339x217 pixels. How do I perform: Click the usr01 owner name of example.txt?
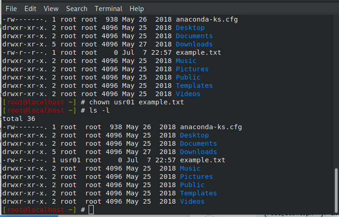[70, 160]
